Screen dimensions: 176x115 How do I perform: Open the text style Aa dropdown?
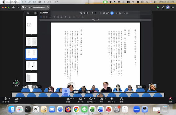83,17
